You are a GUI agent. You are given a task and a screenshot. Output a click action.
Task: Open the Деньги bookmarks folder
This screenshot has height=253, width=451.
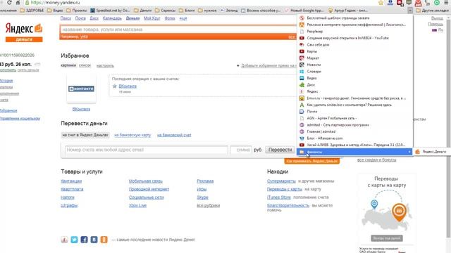[143, 11]
